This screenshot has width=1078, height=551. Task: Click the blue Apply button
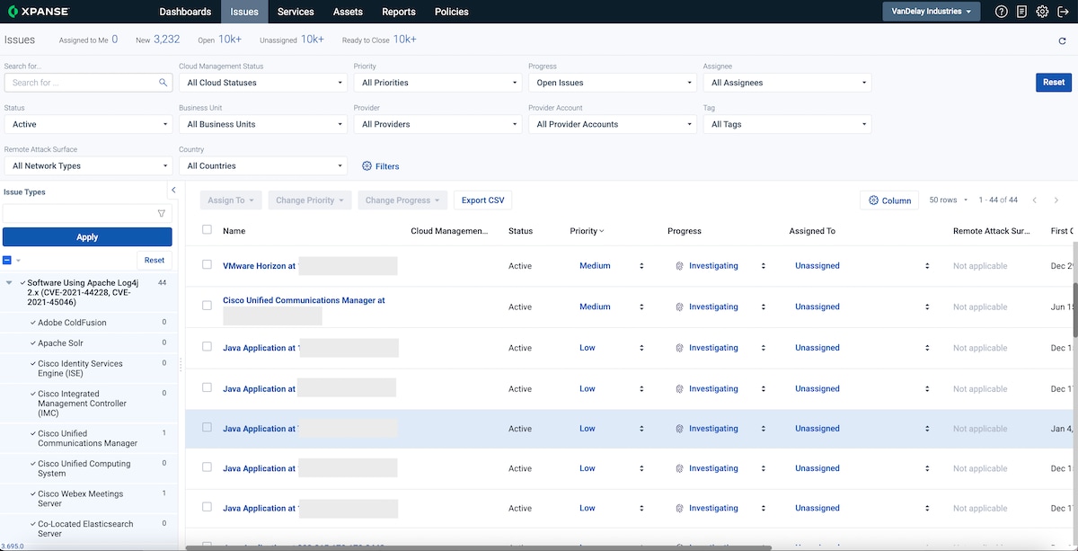[x=87, y=237]
